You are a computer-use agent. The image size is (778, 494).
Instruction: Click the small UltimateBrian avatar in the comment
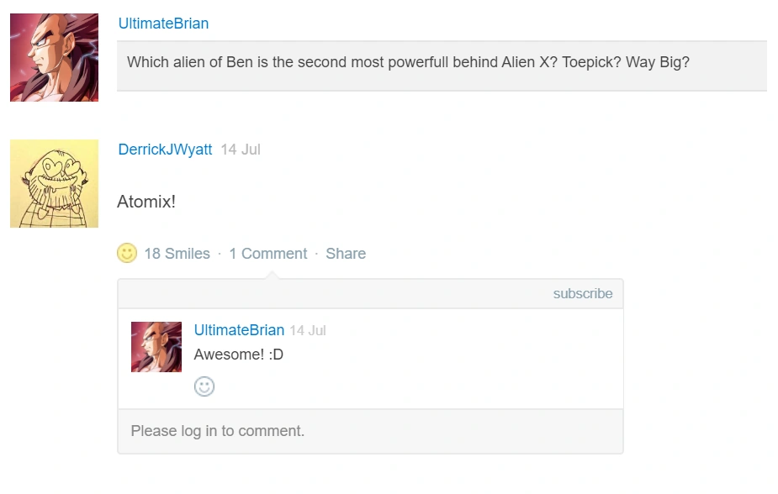(x=156, y=347)
